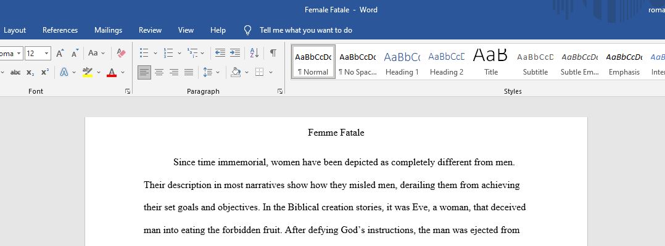Image resolution: width=665 pixels, height=246 pixels.
Task: Apply the Text Effects glowing A icon
Action: (64, 72)
